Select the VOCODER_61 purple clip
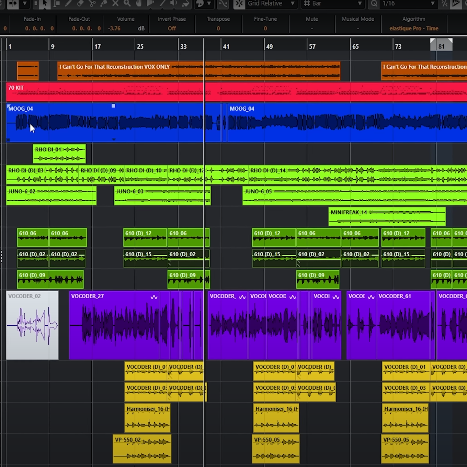 coord(403,325)
